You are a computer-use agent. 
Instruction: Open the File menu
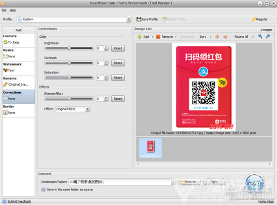pos(4,11)
